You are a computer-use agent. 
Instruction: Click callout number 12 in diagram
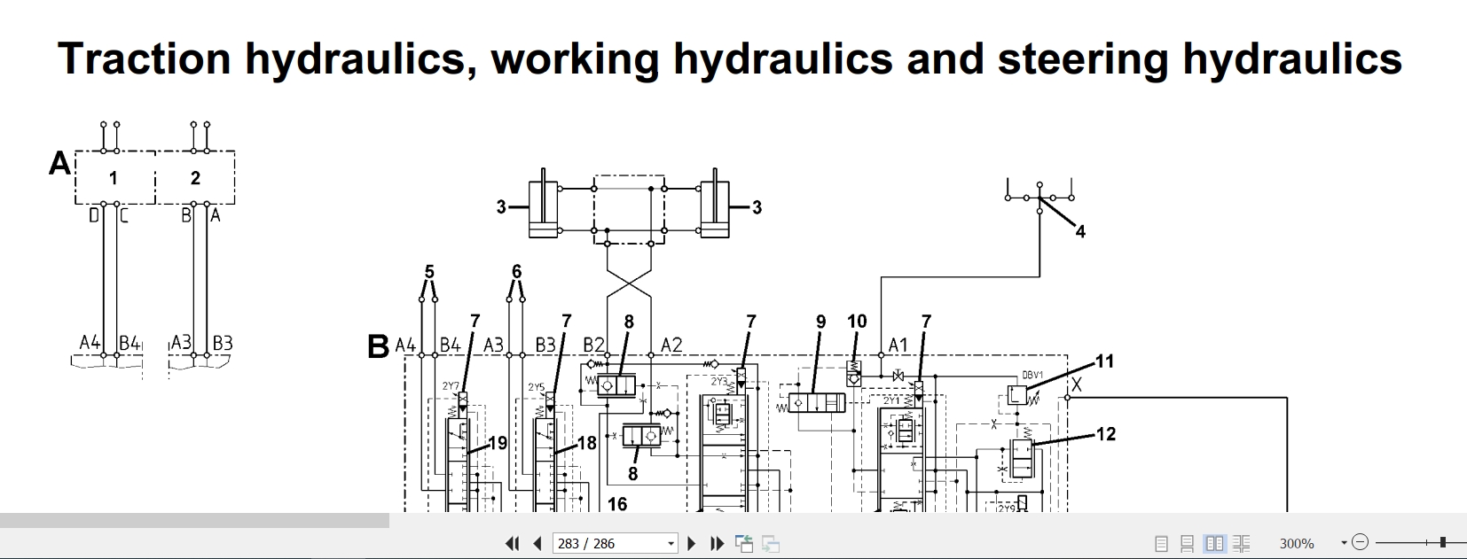1106,434
